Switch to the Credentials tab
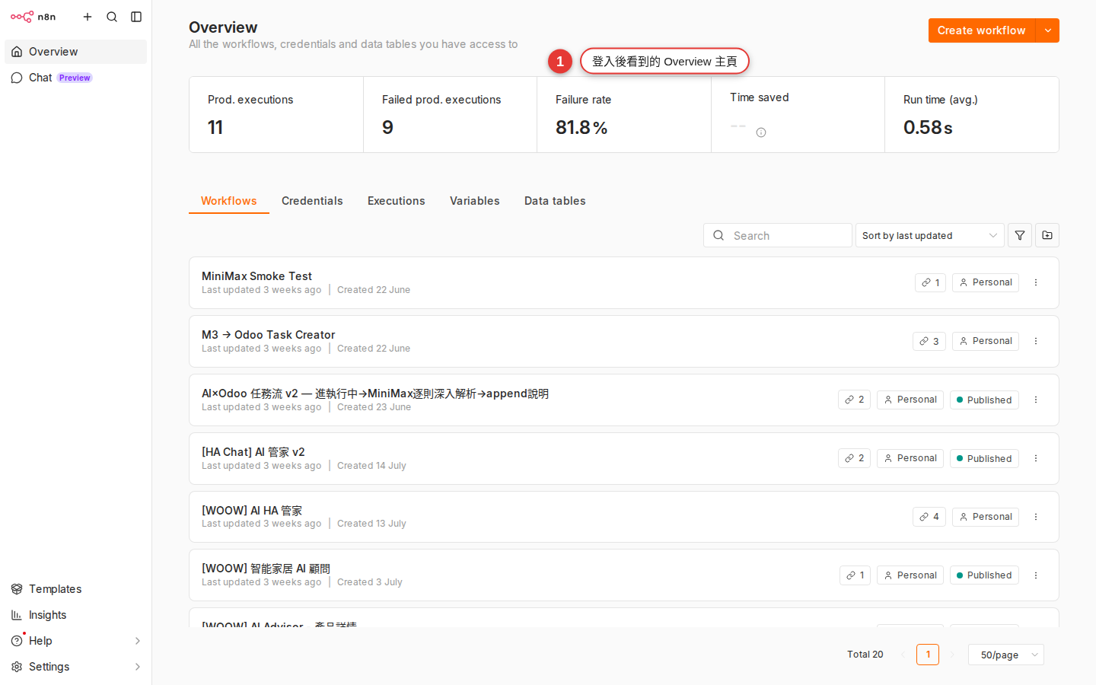Image resolution: width=1096 pixels, height=685 pixels. pyautogui.click(x=312, y=201)
